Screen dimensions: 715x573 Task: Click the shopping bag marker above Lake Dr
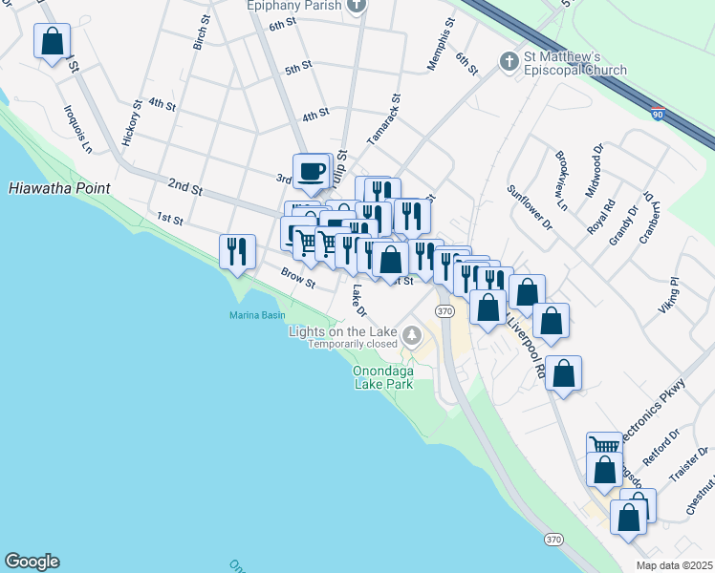coord(390,262)
